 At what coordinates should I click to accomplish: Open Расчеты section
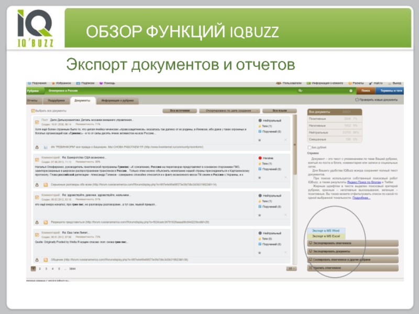click(x=356, y=83)
